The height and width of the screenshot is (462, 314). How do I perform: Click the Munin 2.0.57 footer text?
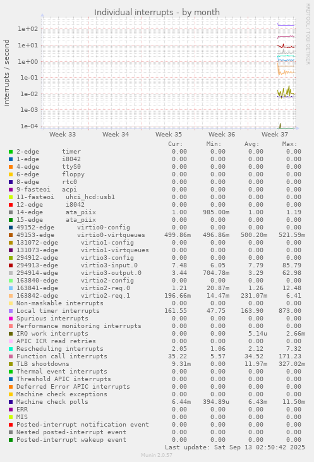157,455
